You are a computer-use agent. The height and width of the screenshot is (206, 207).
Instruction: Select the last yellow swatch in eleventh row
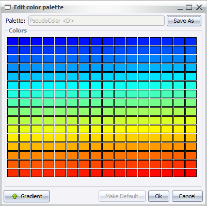tap(191, 129)
